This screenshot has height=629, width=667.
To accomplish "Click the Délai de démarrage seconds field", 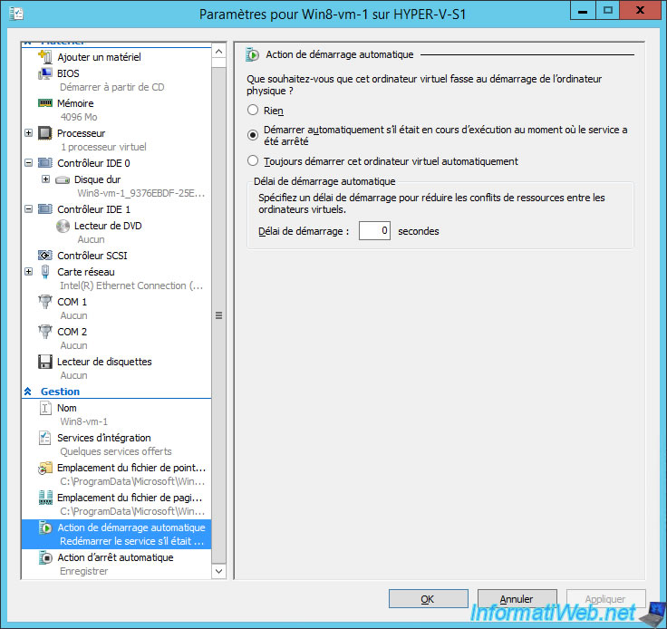I will [x=374, y=230].
